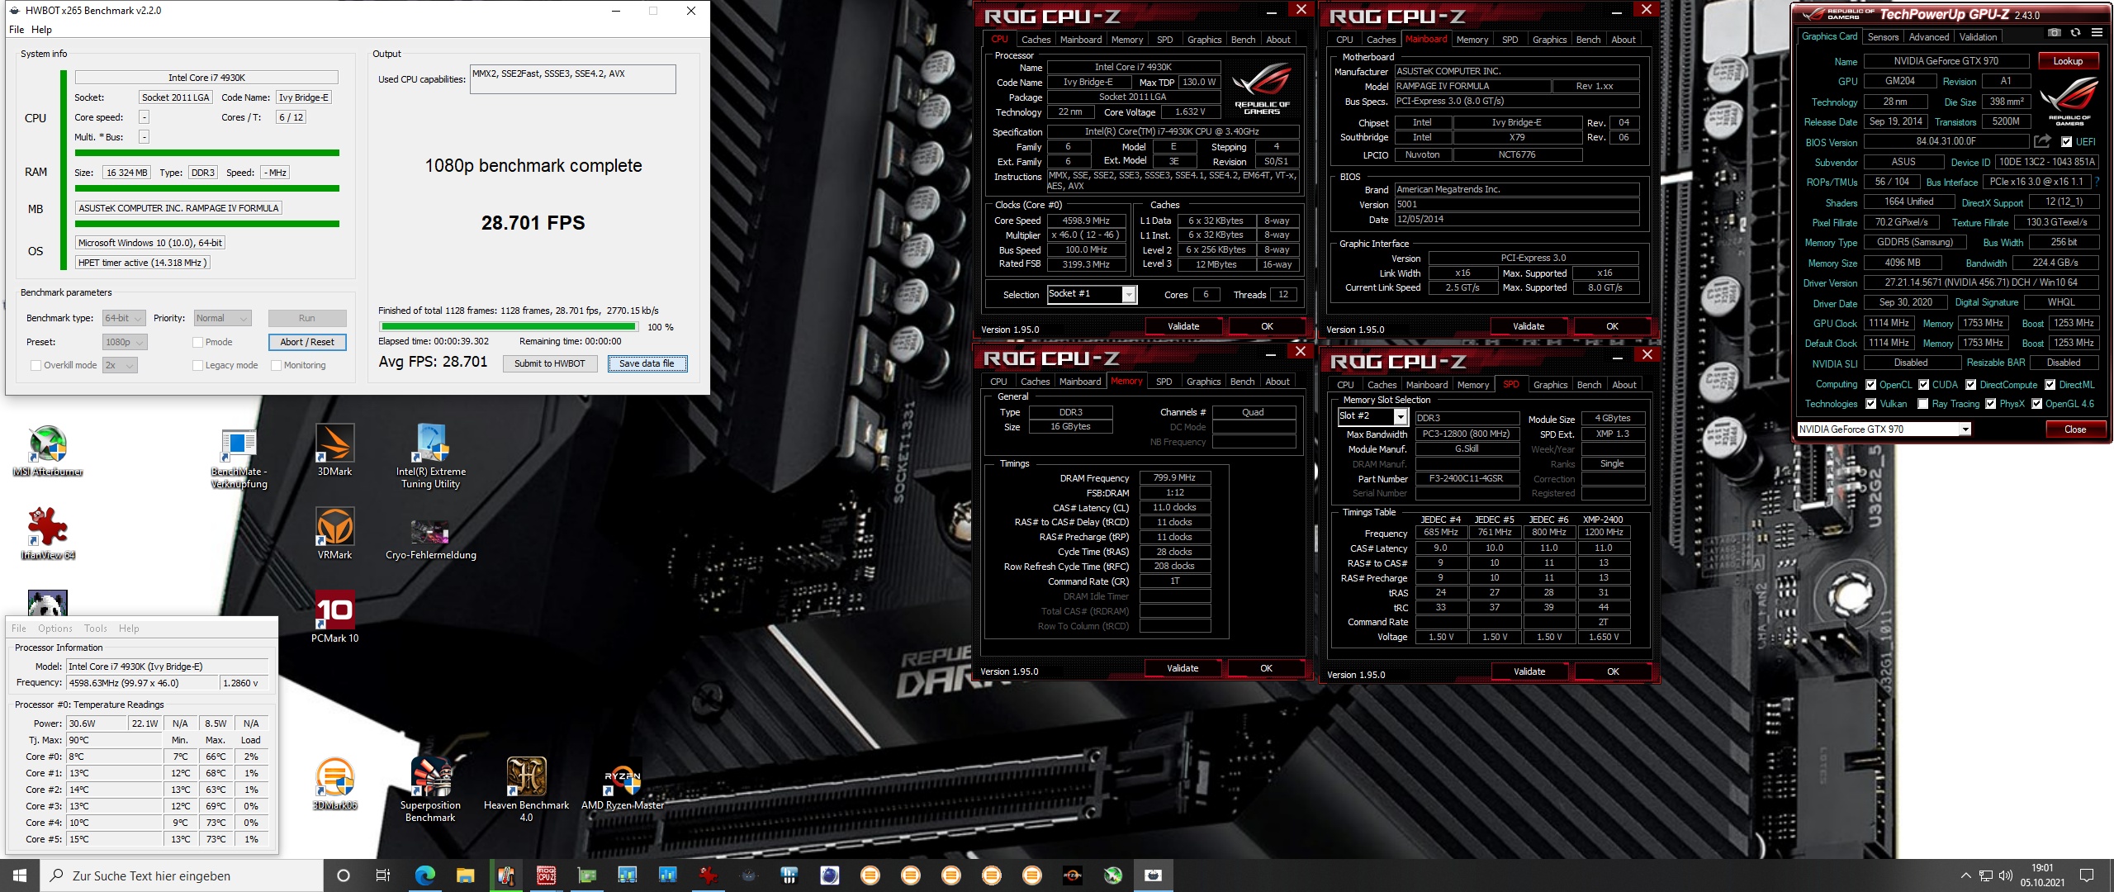Open the Windows Start menu
This screenshot has height=892, width=2114.
[20, 875]
